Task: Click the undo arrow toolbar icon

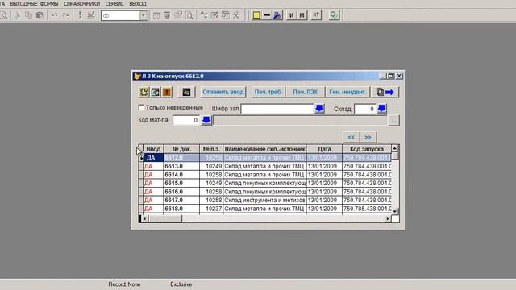Action: tap(55, 15)
